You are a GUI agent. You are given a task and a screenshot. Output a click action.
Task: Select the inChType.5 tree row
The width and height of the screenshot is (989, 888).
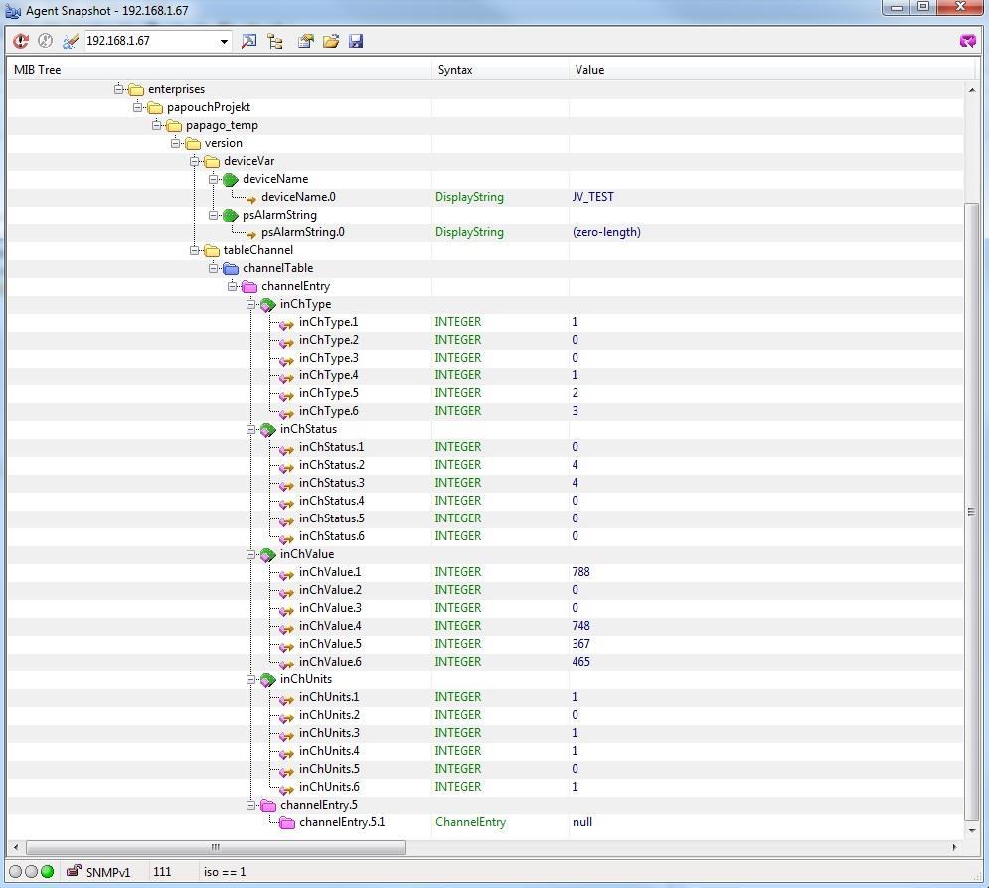(486, 393)
